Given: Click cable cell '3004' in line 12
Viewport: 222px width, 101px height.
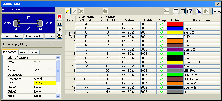Looking at the screenshot, I should pos(148,71).
